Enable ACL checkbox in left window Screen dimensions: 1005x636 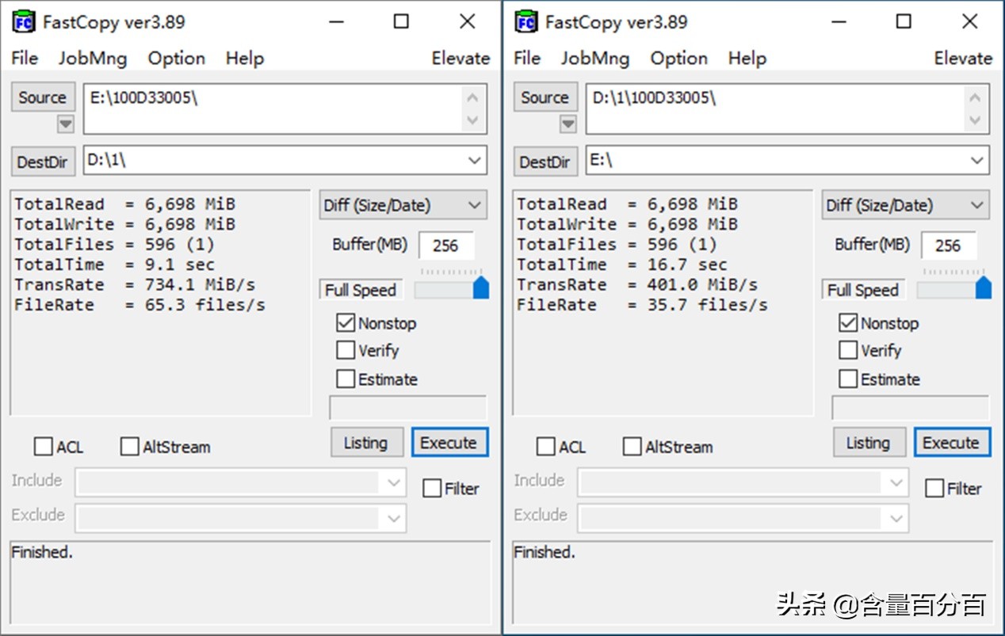point(44,447)
